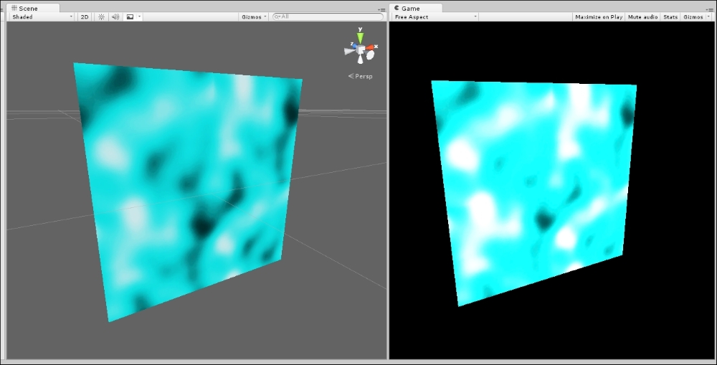This screenshot has height=365, width=717.
Task: Click the green Y axis gizmo cone
Action: [x=360, y=37]
